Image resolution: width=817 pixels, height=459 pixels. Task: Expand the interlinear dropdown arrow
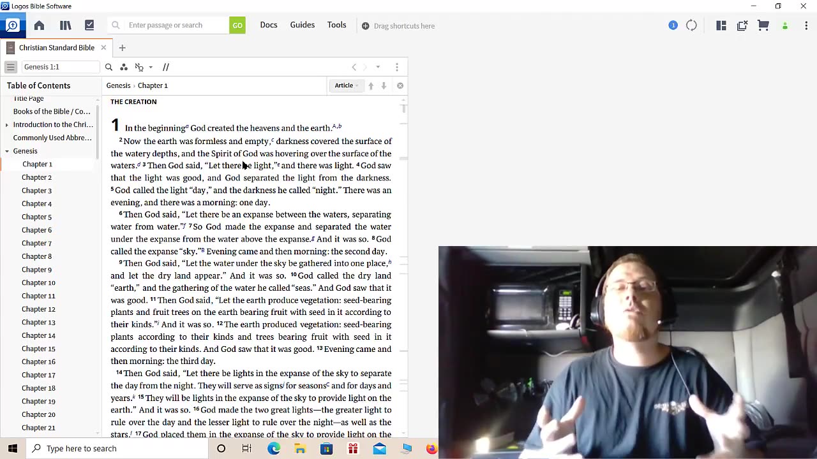151,67
